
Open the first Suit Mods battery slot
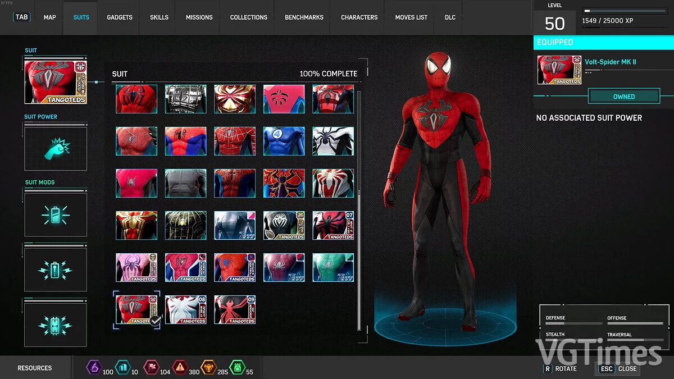pyautogui.click(x=55, y=214)
